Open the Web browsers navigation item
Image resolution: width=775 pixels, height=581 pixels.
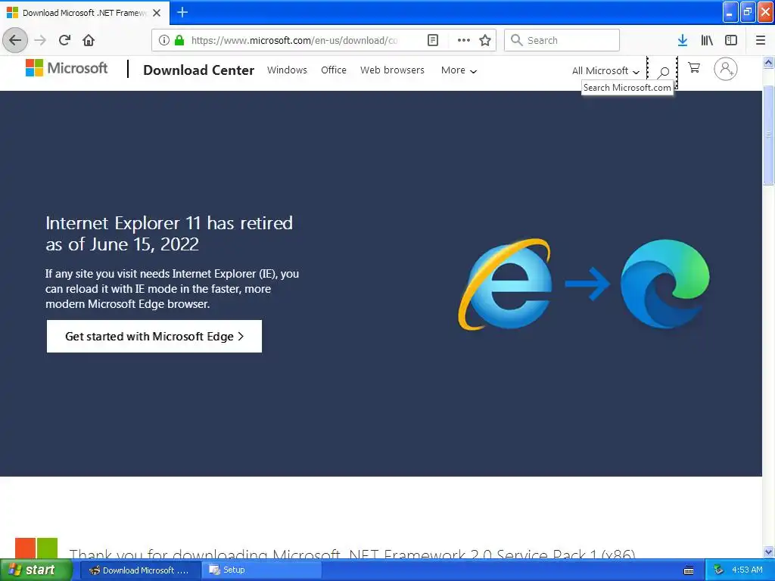pyautogui.click(x=393, y=70)
